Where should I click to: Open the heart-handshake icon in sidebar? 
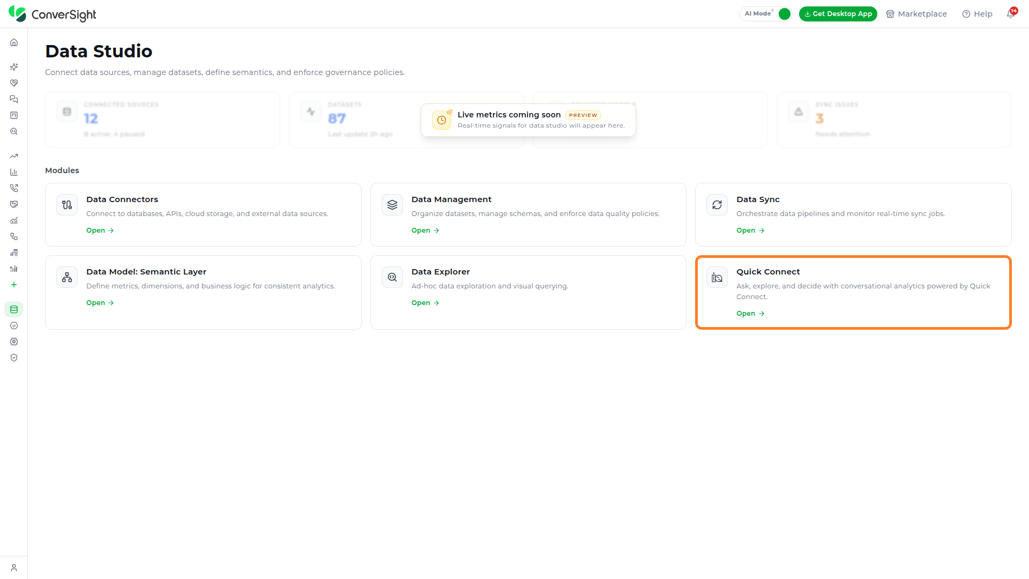click(x=14, y=83)
